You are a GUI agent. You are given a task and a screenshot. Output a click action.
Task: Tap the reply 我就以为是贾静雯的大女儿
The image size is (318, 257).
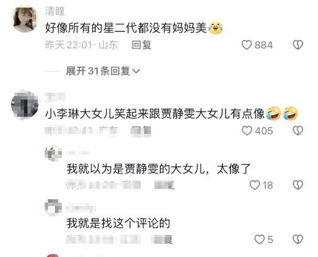[x=158, y=169]
